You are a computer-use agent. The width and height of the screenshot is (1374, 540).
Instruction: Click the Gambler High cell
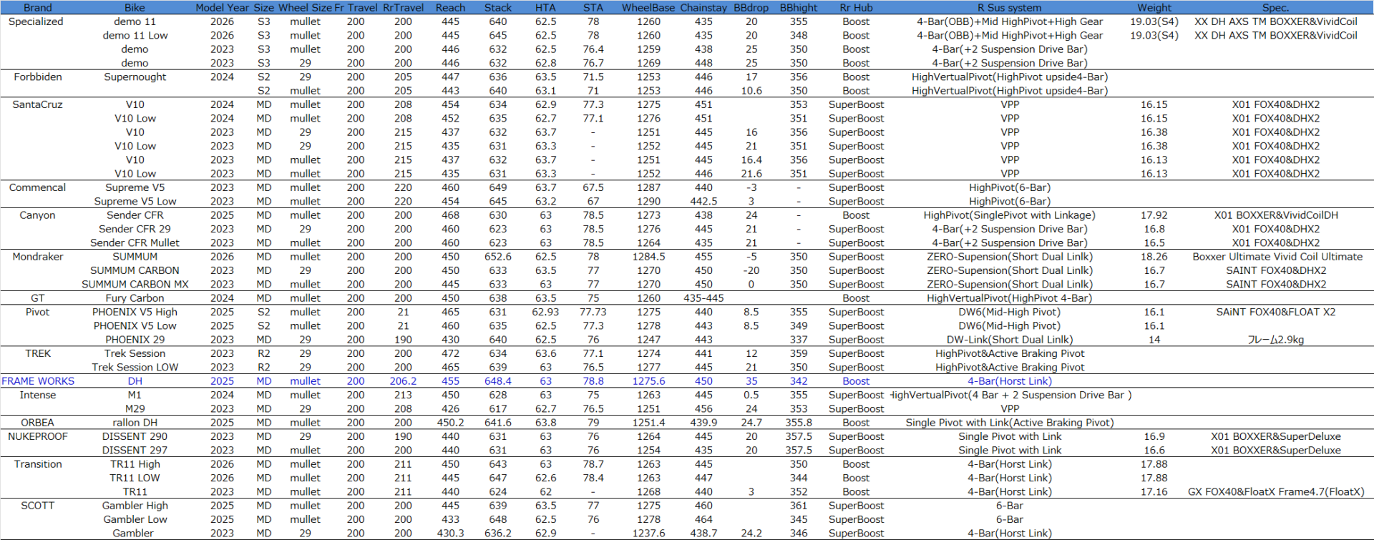coord(135,506)
